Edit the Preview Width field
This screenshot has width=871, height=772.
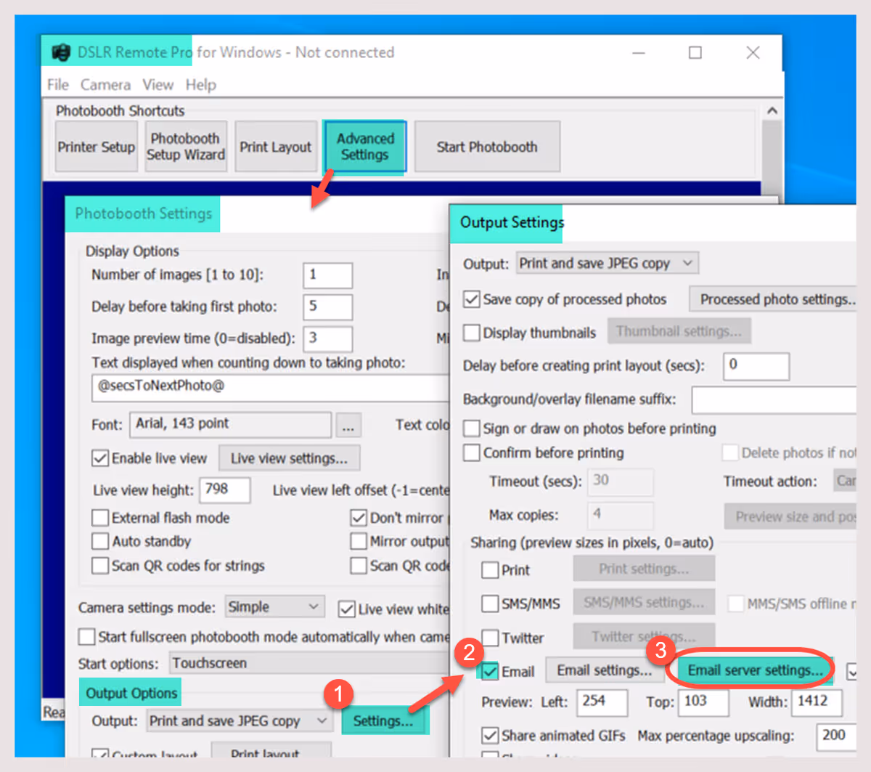[x=817, y=702]
